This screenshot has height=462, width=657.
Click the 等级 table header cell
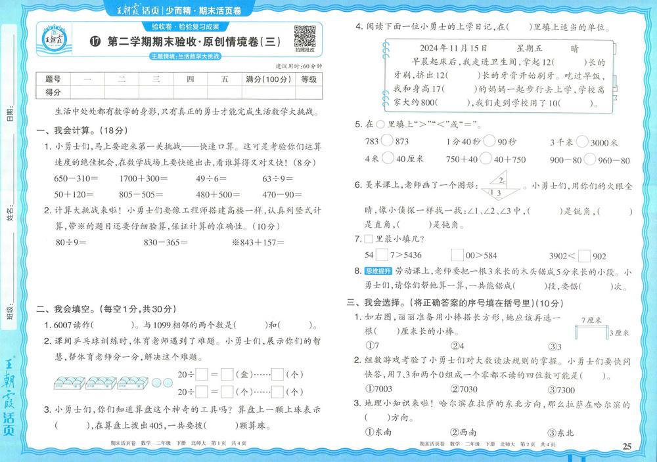coord(309,79)
